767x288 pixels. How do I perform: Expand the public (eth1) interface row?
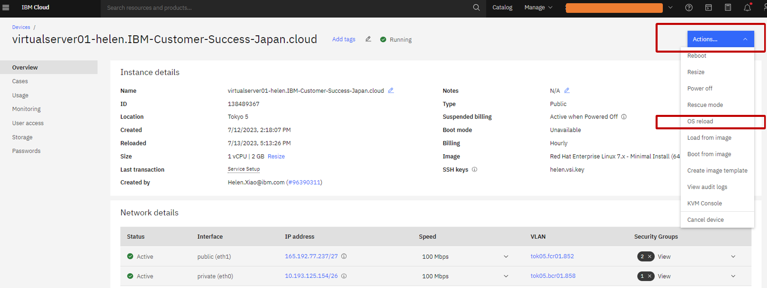[733, 257]
